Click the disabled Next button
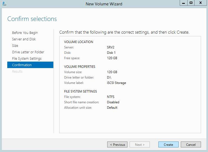Screen dimensions: 208x152 coord(140,145)
